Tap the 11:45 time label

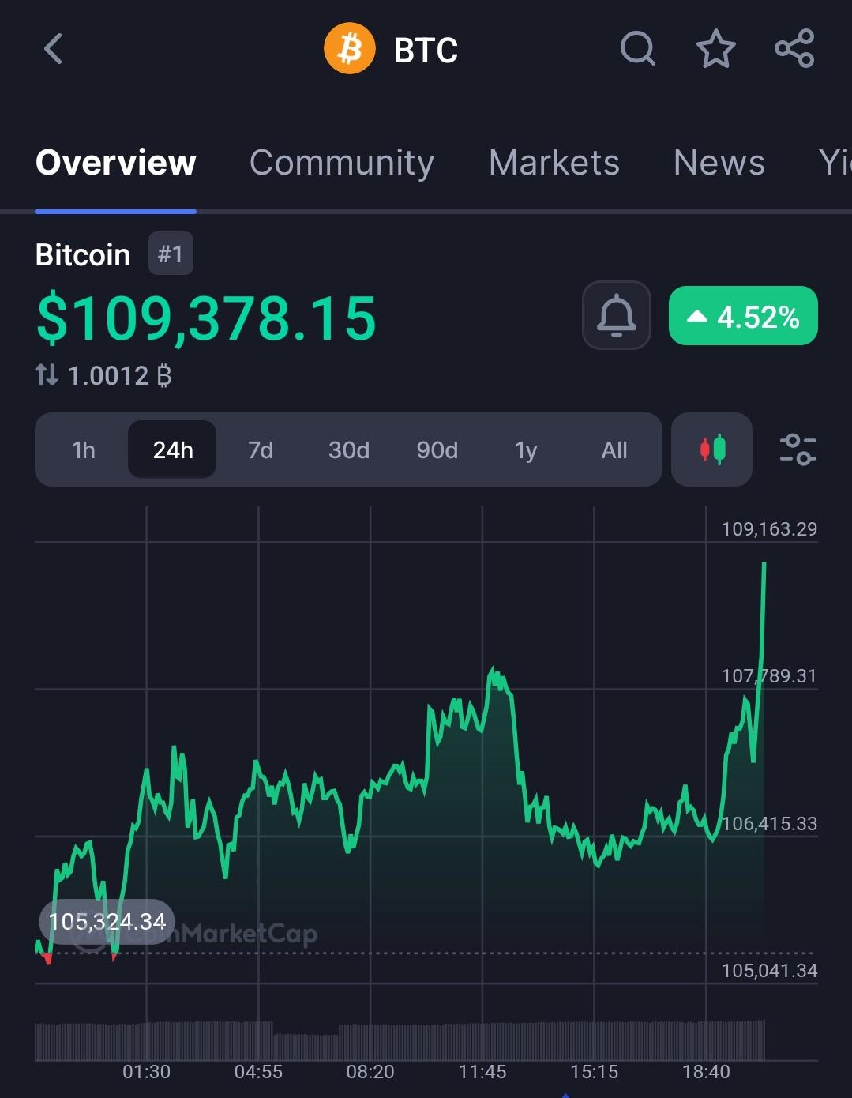(x=482, y=1072)
